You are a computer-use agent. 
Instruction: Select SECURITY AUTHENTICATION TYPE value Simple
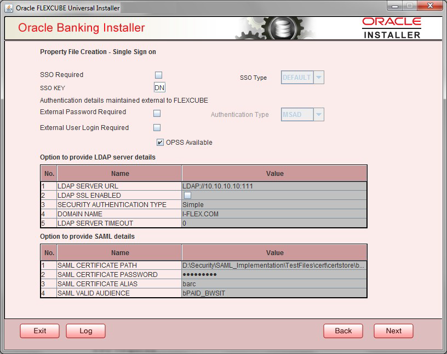coord(274,205)
